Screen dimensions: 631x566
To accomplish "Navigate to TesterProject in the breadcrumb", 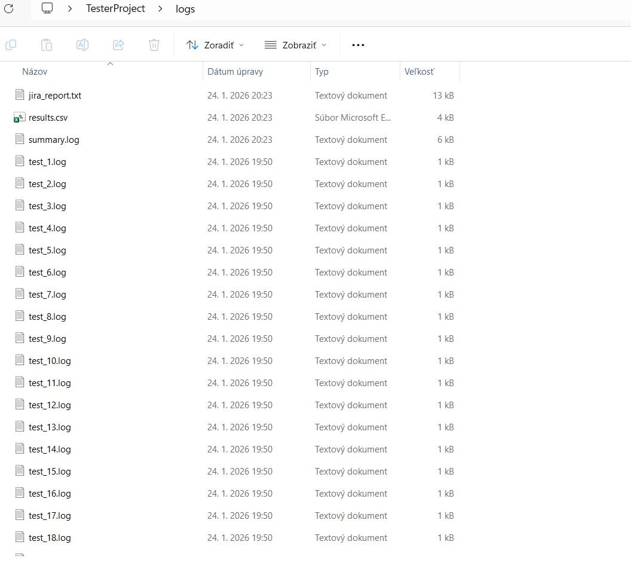I will pos(115,9).
